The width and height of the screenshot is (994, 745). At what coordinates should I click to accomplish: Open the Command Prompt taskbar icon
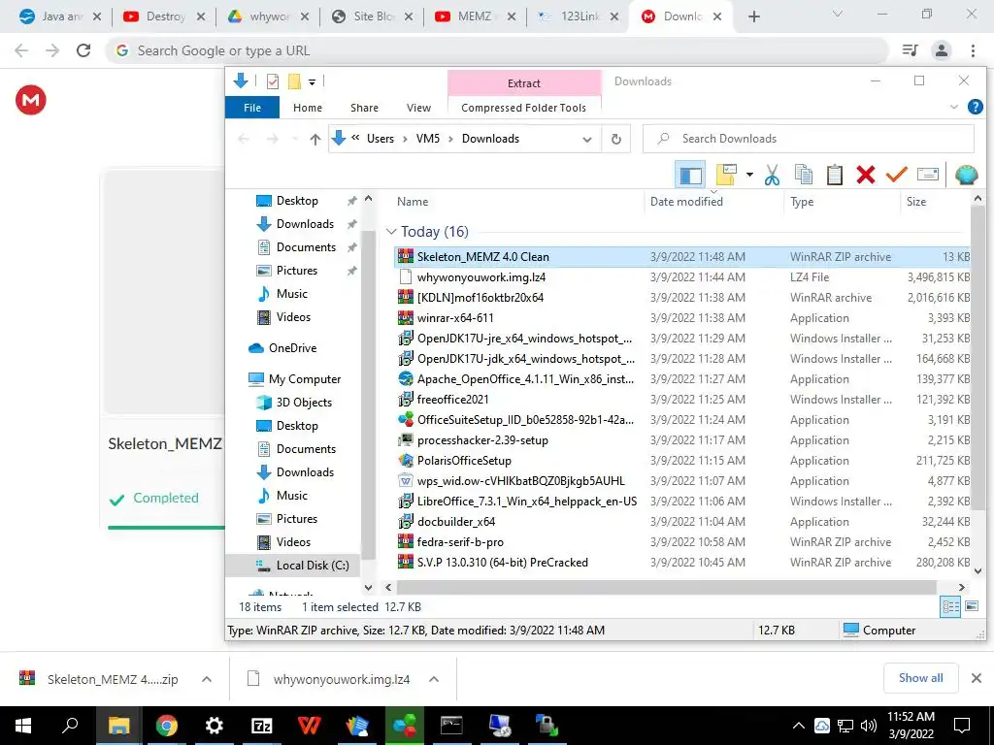[451, 726]
